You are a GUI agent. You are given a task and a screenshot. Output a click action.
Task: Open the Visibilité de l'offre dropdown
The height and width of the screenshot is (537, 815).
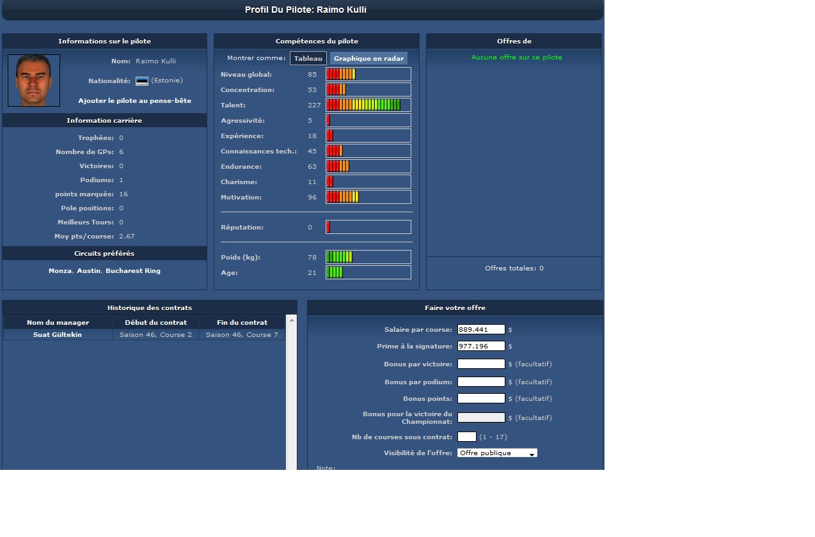point(497,453)
